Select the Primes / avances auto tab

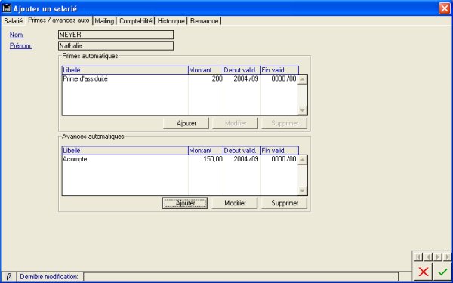coord(59,20)
